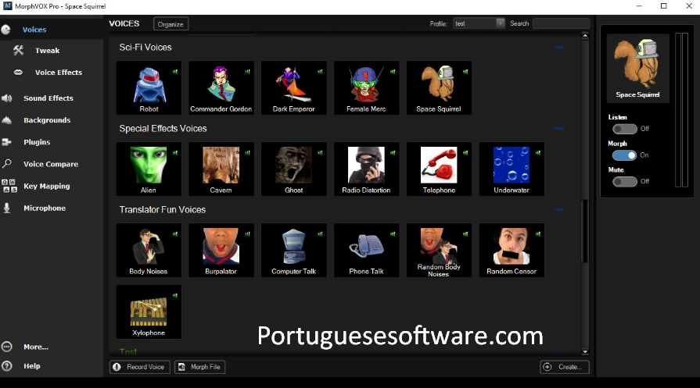Choose the Computer Talk voice
Viewport: 700px width, 388px height.
tap(294, 251)
